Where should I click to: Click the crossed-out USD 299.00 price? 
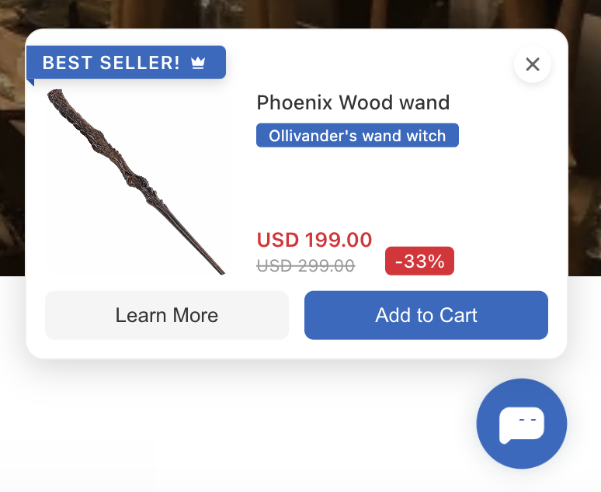306,265
